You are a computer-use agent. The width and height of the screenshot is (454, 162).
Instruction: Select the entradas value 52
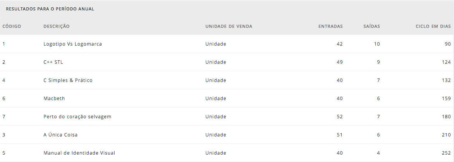point(340,117)
